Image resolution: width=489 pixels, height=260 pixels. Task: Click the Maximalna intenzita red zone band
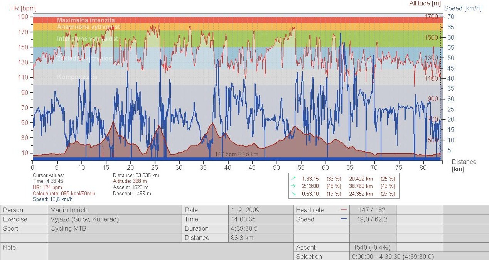click(86, 20)
